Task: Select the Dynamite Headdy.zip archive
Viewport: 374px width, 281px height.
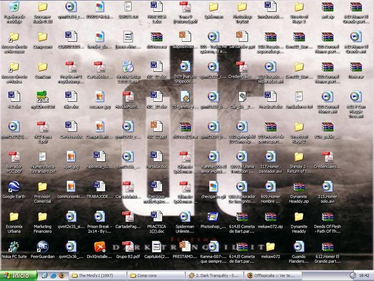Action: tap(299, 186)
